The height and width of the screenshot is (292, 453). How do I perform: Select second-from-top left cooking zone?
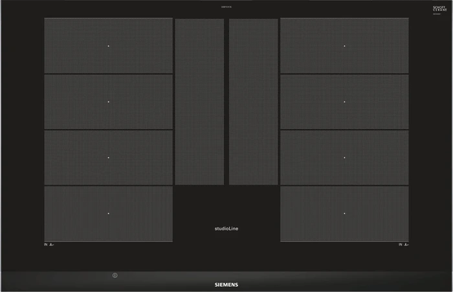coord(108,102)
